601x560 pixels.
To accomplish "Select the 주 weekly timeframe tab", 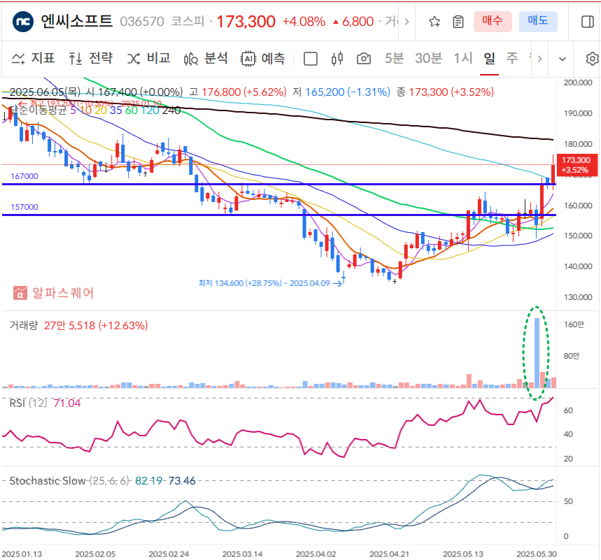I will tap(512, 58).
